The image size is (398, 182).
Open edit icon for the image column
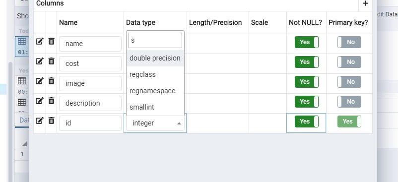[x=39, y=81]
